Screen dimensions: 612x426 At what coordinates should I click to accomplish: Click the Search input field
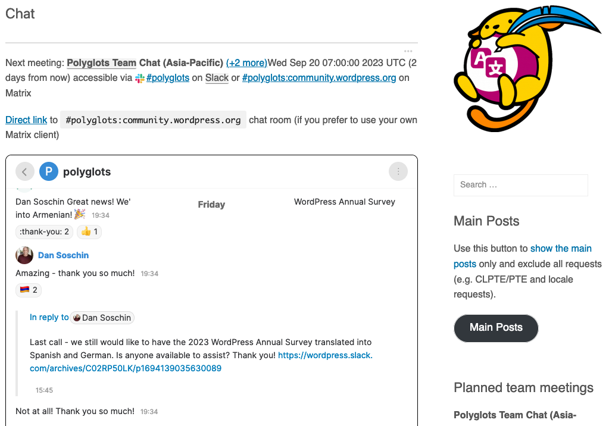point(520,185)
